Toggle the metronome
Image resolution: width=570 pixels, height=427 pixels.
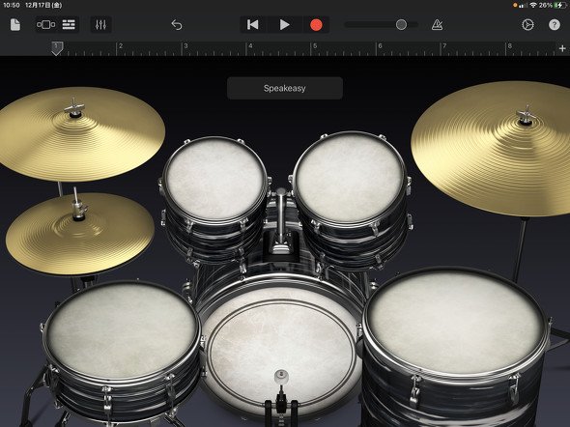[x=437, y=25]
